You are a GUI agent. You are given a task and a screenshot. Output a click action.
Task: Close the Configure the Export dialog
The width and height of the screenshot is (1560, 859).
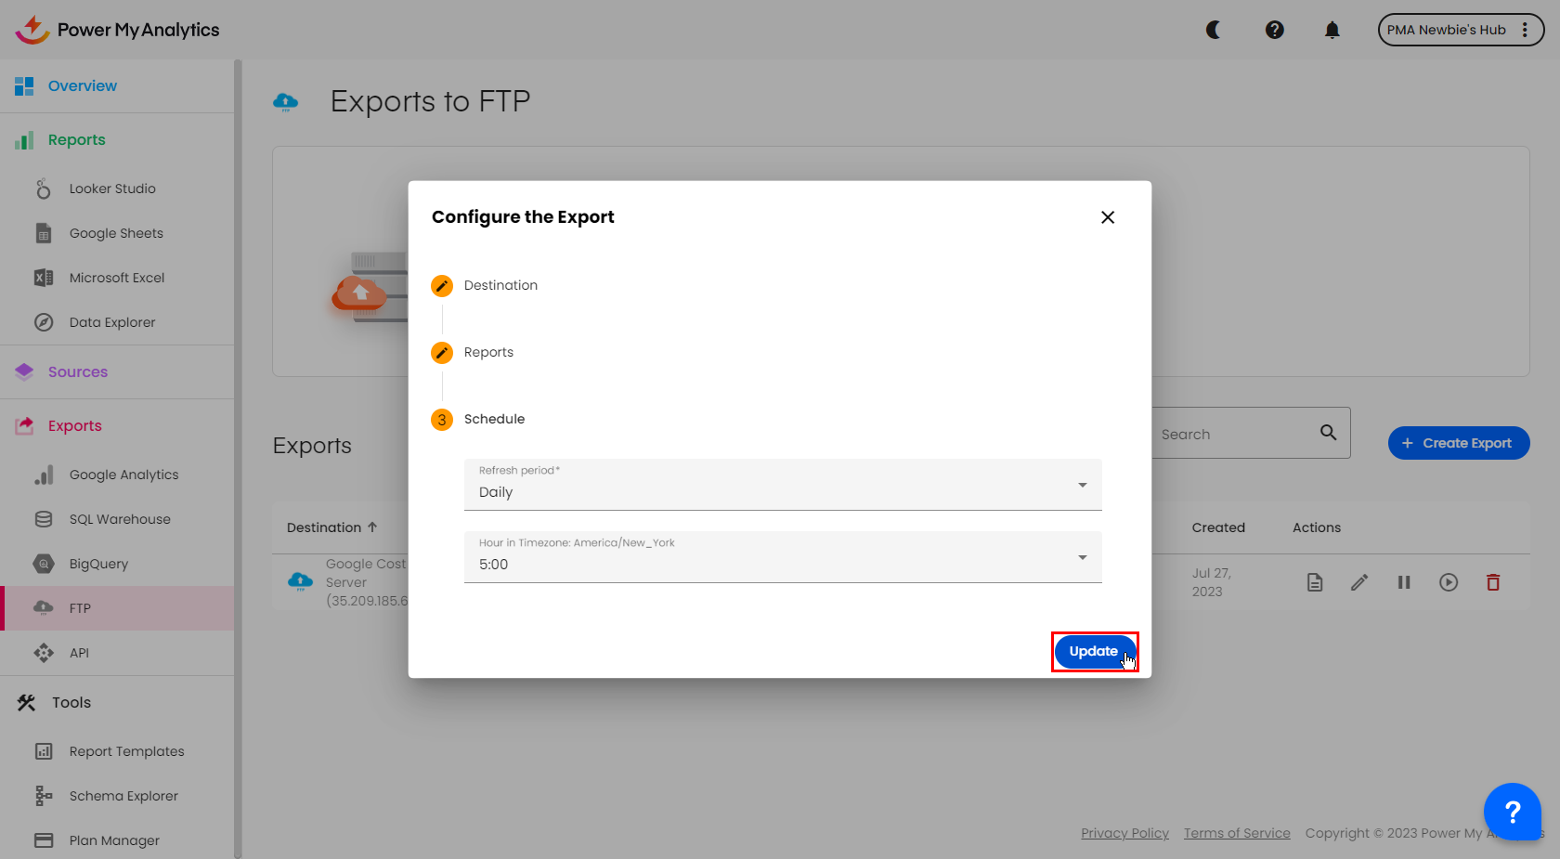pyautogui.click(x=1107, y=217)
